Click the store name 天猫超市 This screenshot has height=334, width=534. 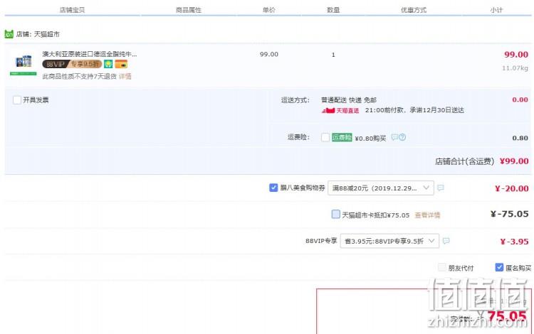(47, 34)
